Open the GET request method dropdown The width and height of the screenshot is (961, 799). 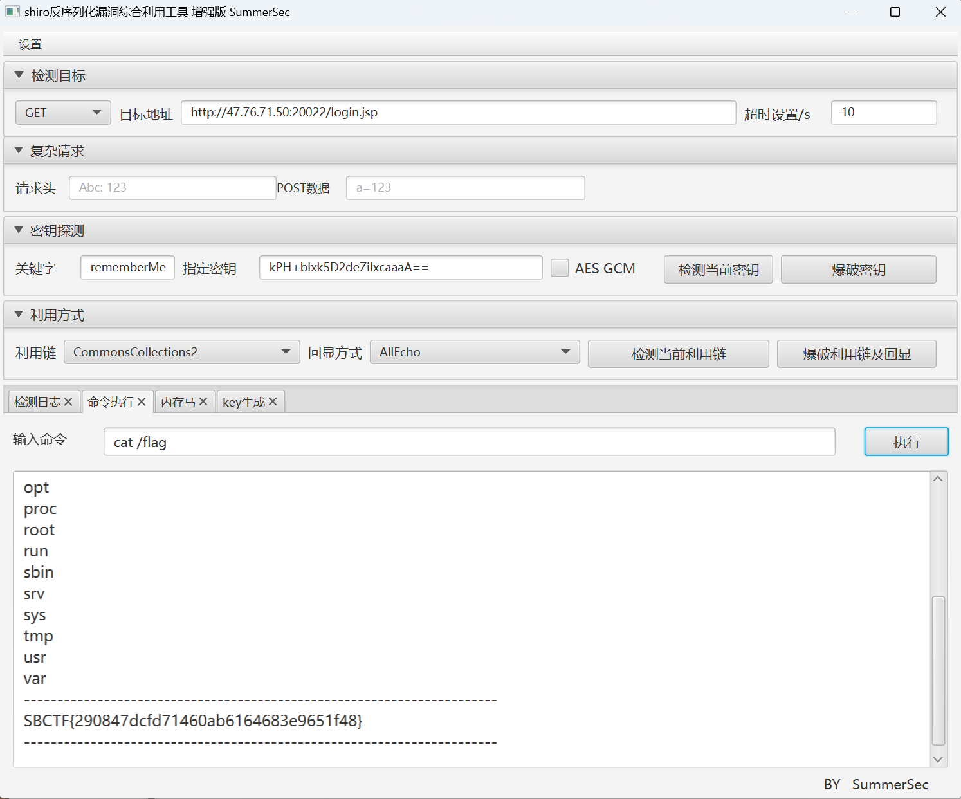click(x=63, y=113)
